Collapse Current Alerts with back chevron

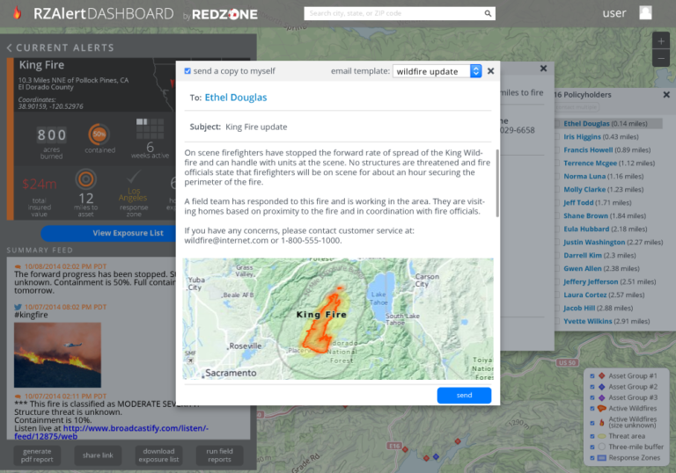point(9,47)
